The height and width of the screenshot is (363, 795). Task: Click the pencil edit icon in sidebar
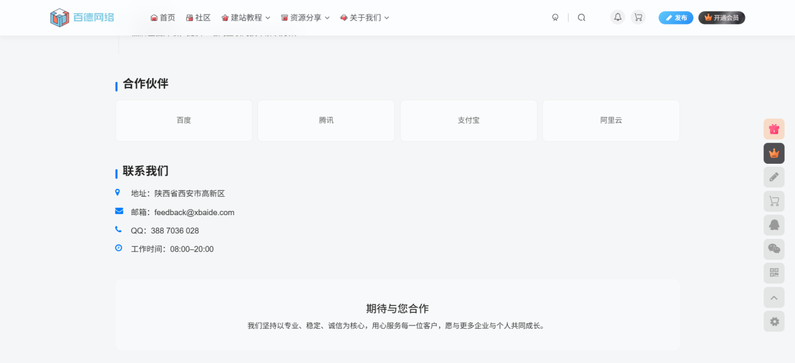774,177
